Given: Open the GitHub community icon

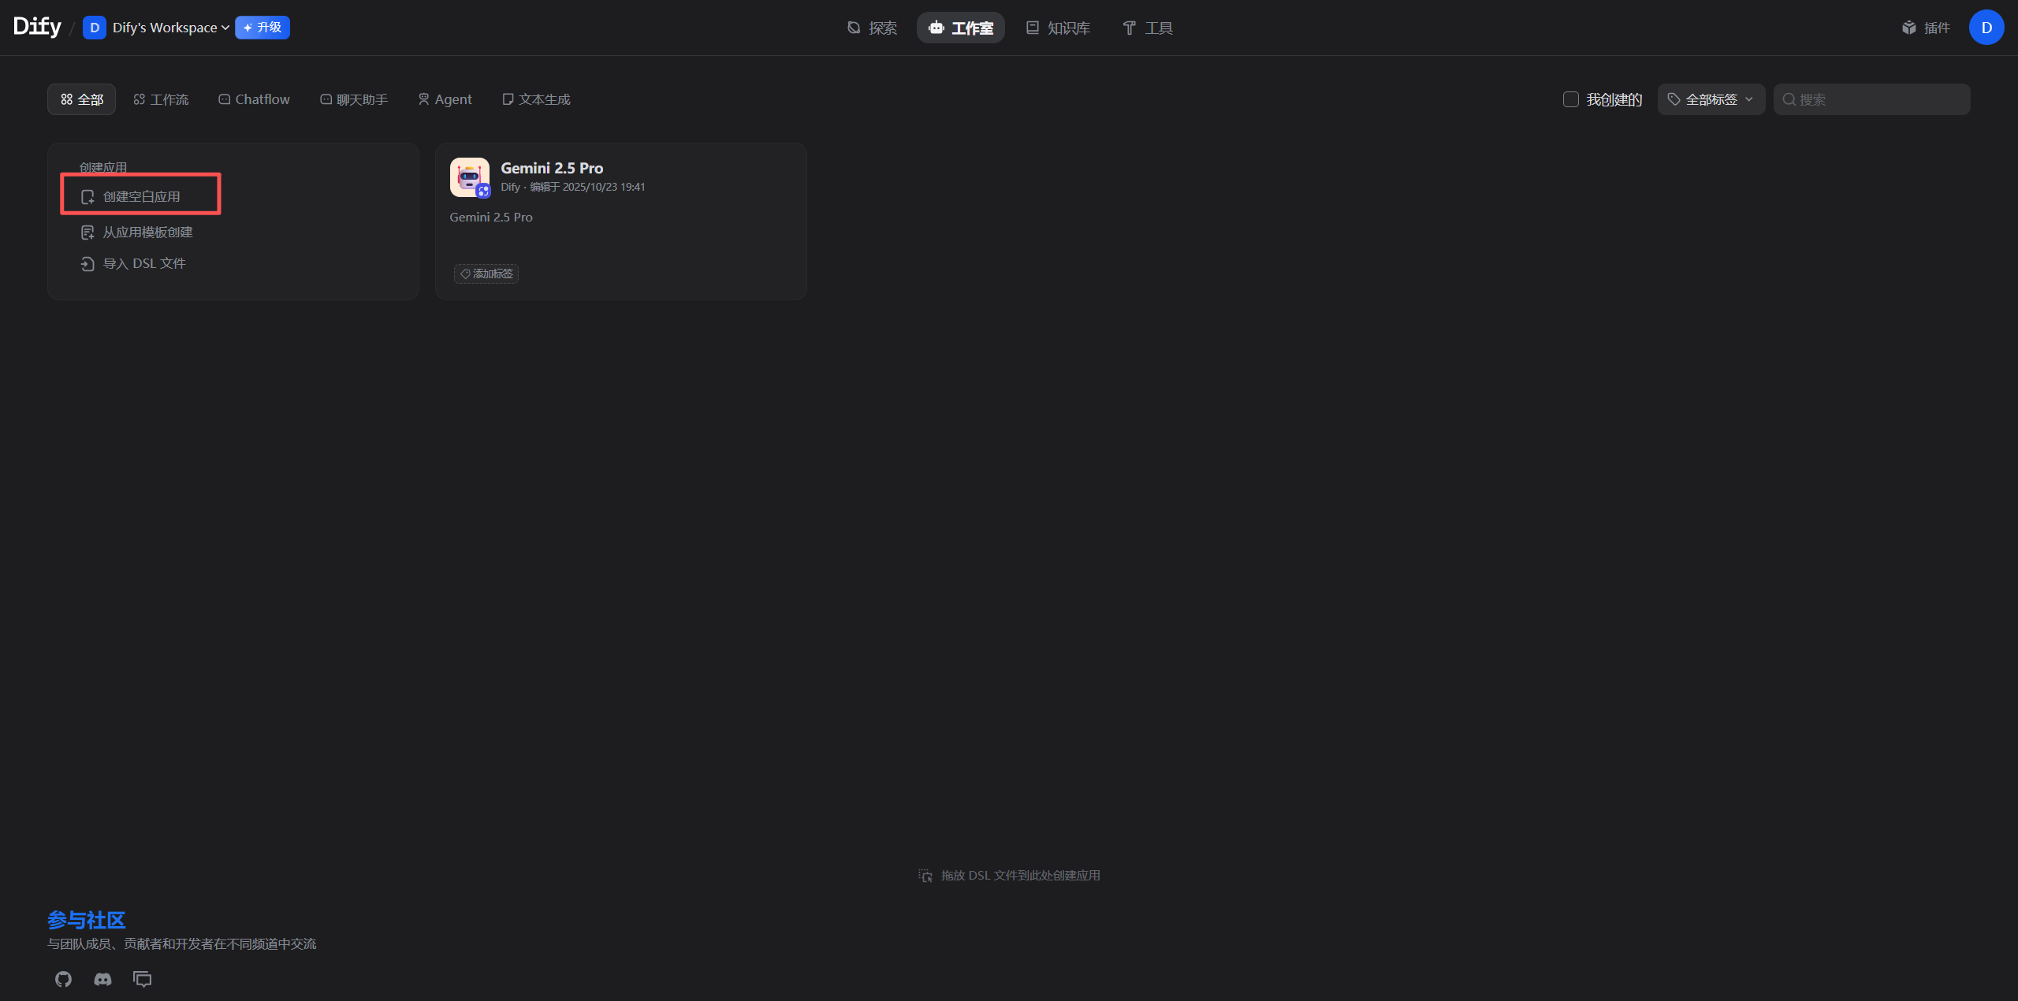Looking at the screenshot, I should click(63, 979).
